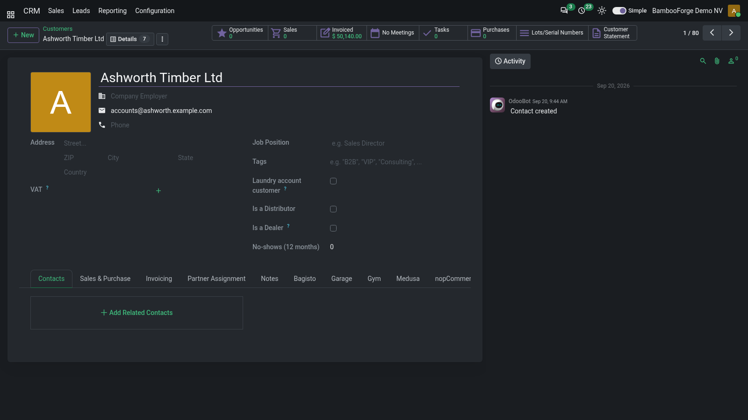This screenshot has height=420, width=748.
Task: Open the No Meetings calendar button
Action: click(393, 33)
